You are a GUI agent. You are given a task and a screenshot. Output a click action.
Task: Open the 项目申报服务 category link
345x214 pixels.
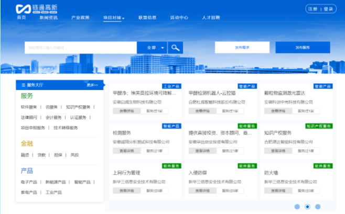pyautogui.click(x=33, y=128)
